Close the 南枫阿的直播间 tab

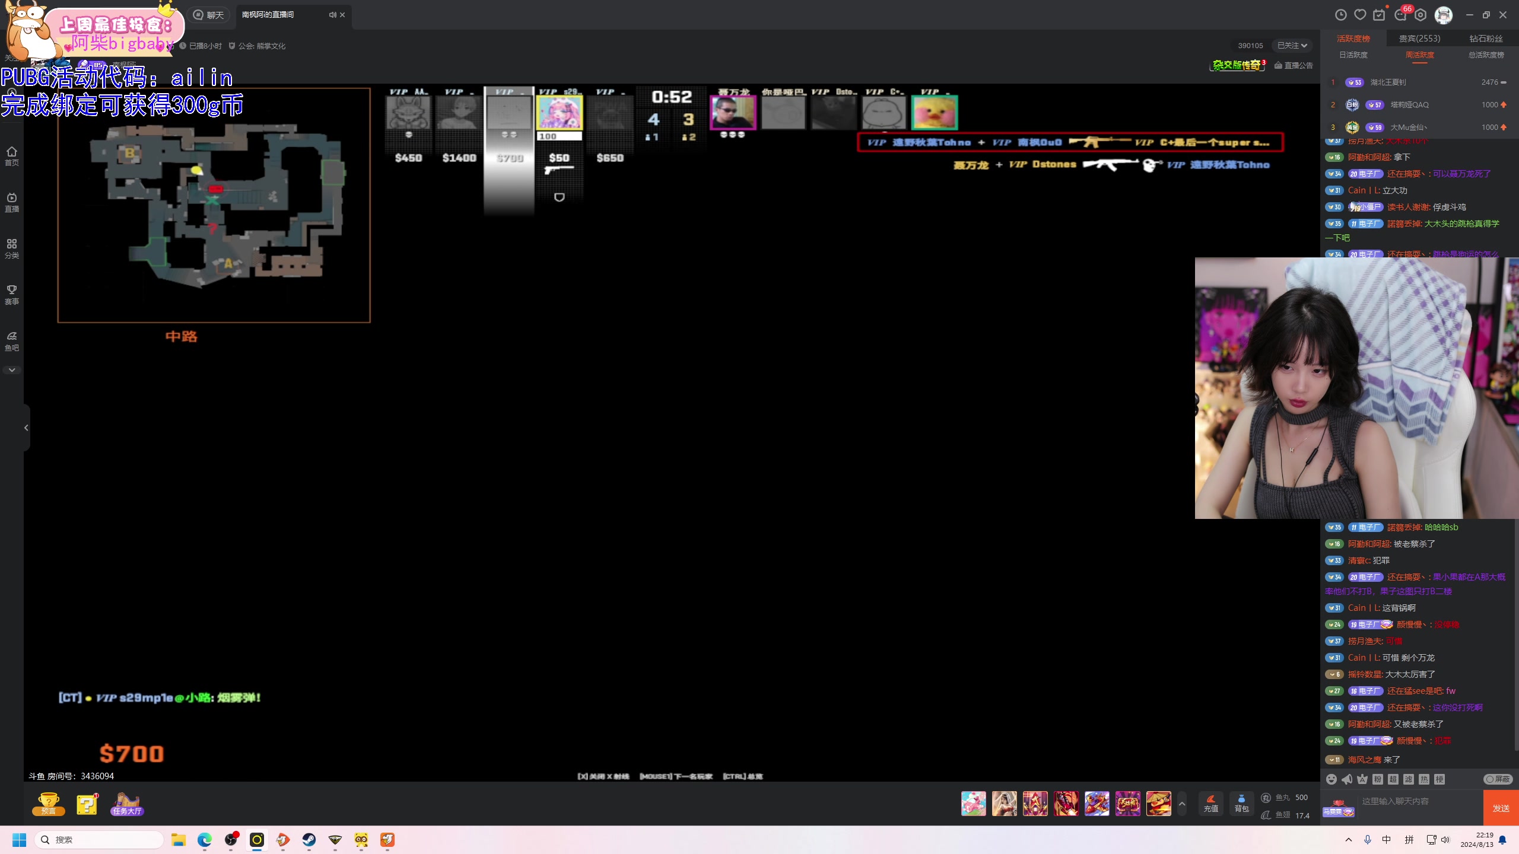[342, 15]
